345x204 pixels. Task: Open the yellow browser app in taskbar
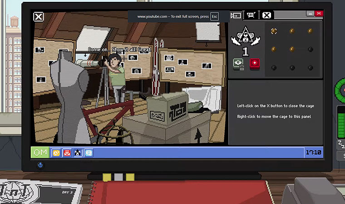(x=56, y=153)
